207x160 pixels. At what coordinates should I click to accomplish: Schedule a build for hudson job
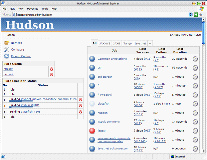[x=195, y=113]
